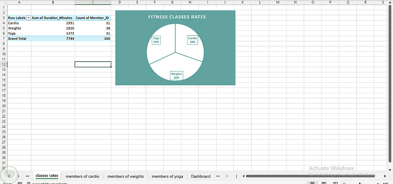This screenshot has width=393, height=184.
Task: Switch to the members of yoga sheet
Action: click(167, 176)
